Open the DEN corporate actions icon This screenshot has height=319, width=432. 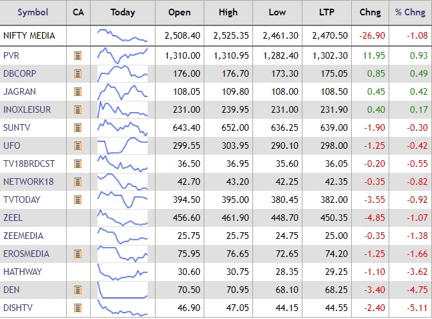tap(78, 290)
